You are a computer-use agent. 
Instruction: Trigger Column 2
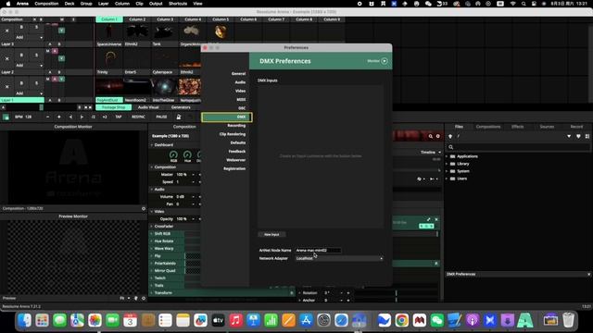pos(137,19)
